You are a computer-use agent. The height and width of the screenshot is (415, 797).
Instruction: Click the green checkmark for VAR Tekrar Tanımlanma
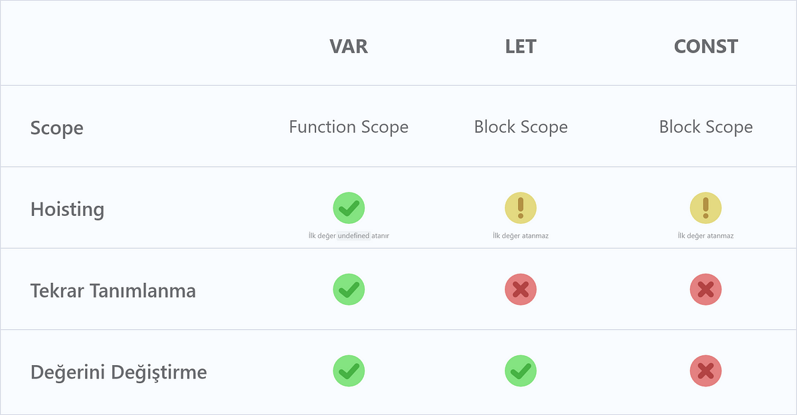point(349,290)
